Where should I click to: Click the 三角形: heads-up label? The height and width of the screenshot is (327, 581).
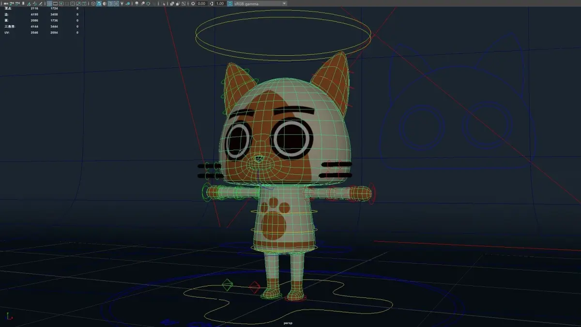point(10,26)
